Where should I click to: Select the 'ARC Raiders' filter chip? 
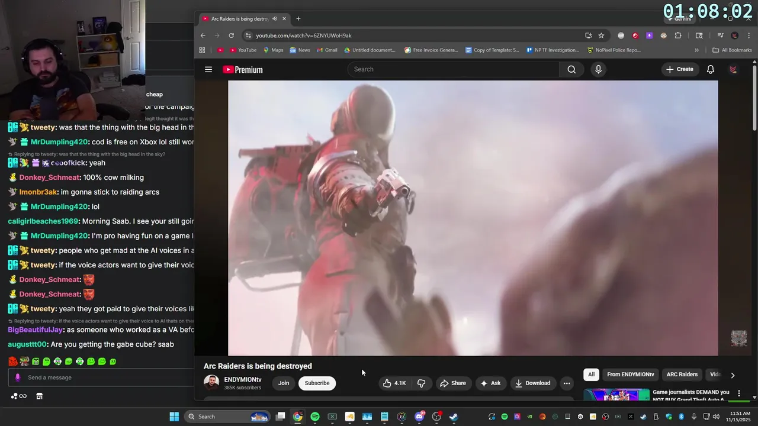682,375
